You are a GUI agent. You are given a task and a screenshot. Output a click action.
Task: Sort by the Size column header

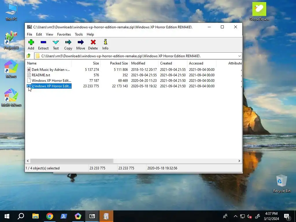point(86,63)
